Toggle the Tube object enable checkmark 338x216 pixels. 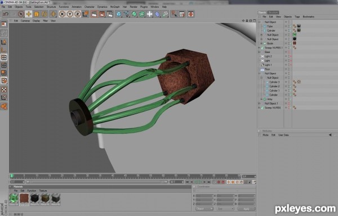tap(291, 26)
